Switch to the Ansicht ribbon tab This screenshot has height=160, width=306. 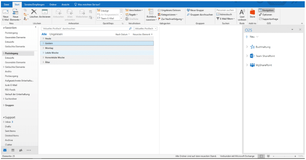pyautogui.click(x=65, y=4)
